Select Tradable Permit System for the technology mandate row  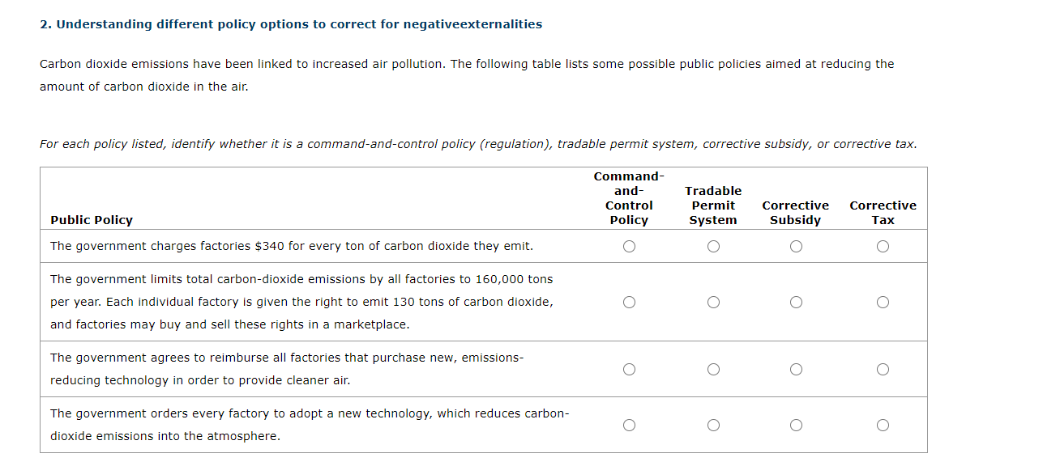(x=713, y=424)
